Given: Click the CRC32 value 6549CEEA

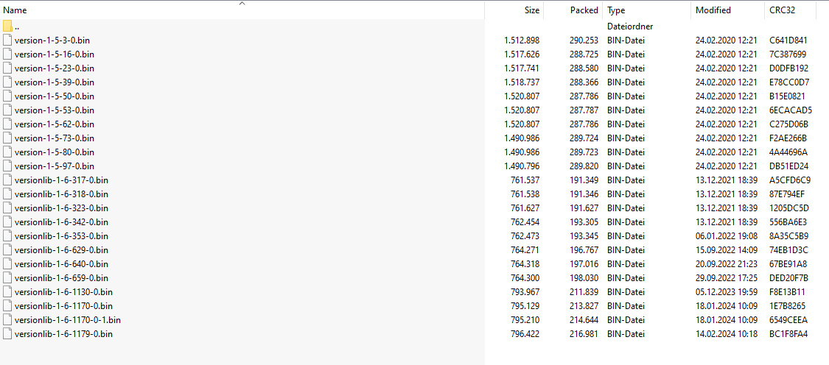Looking at the screenshot, I should (x=788, y=320).
